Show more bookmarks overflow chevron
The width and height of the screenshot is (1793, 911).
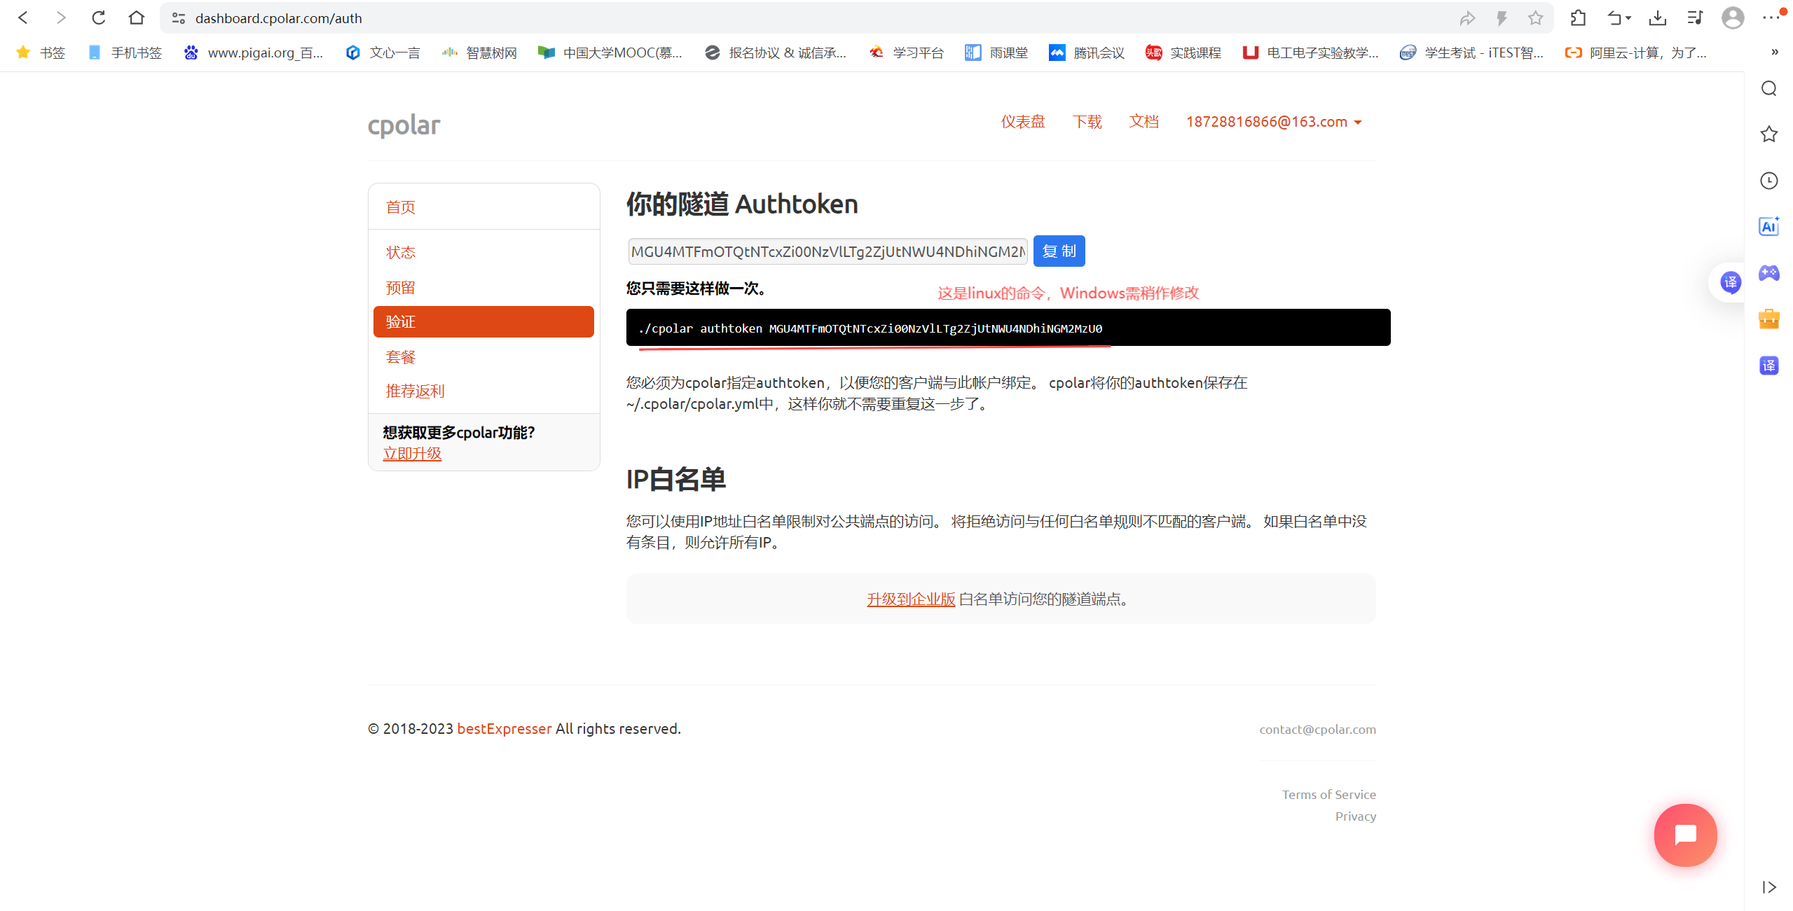[x=1774, y=53]
